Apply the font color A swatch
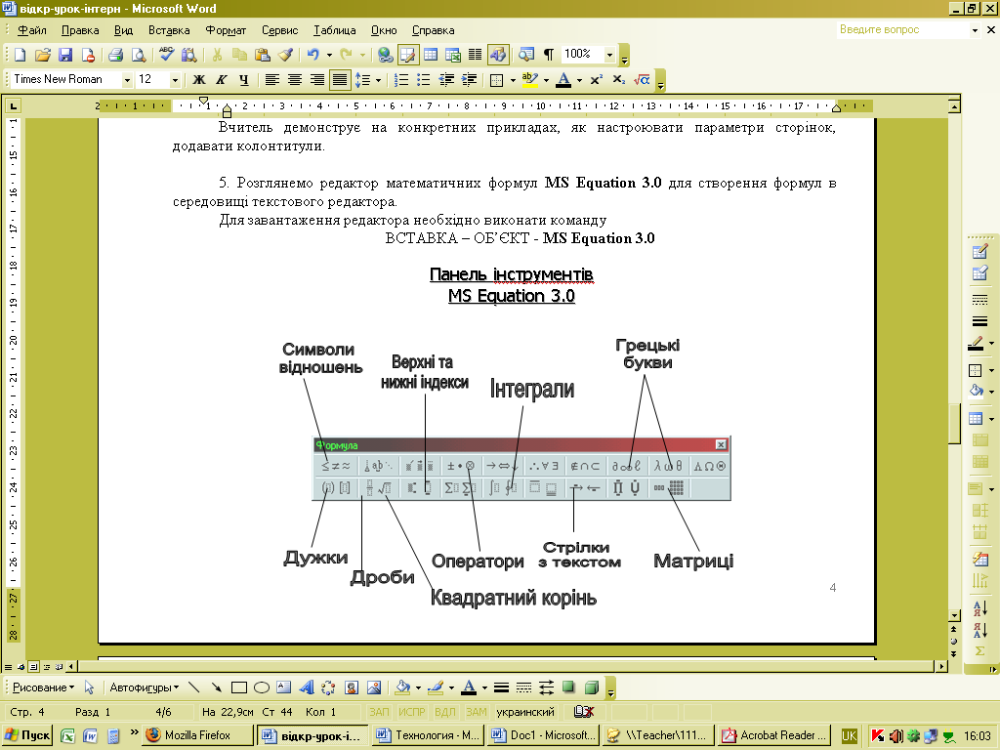Screen dimensions: 1000x750 coord(563,80)
